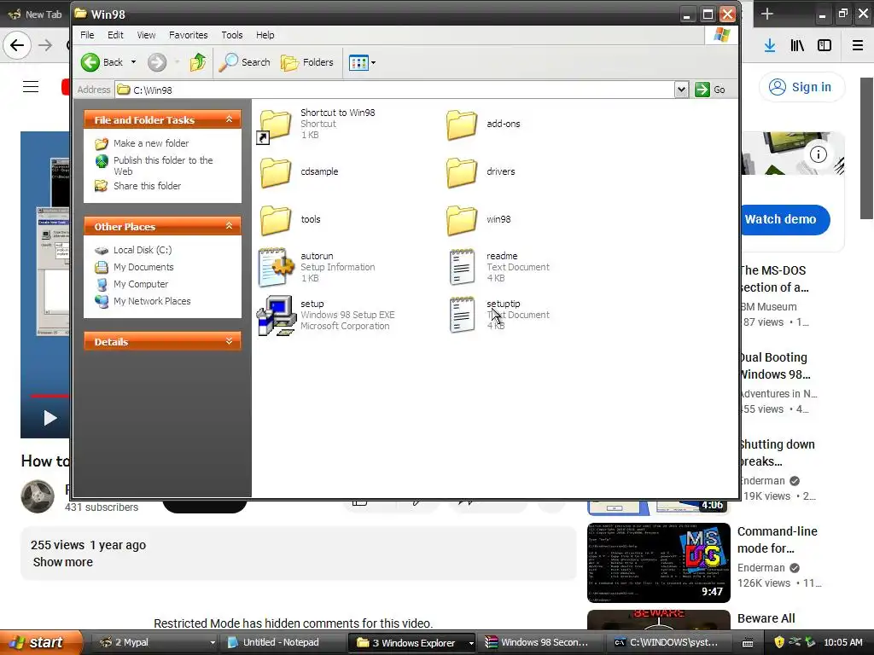Select the readme text document icon
The height and width of the screenshot is (655, 874).
(x=462, y=267)
